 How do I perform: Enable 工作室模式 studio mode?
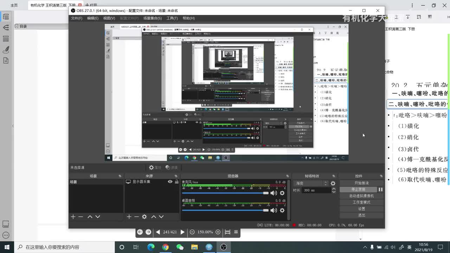tap(361, 202)
